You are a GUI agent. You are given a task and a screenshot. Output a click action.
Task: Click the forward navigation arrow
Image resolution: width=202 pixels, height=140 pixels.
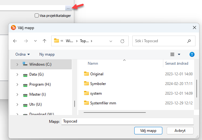pyautogui.click(x=26, y=41)
